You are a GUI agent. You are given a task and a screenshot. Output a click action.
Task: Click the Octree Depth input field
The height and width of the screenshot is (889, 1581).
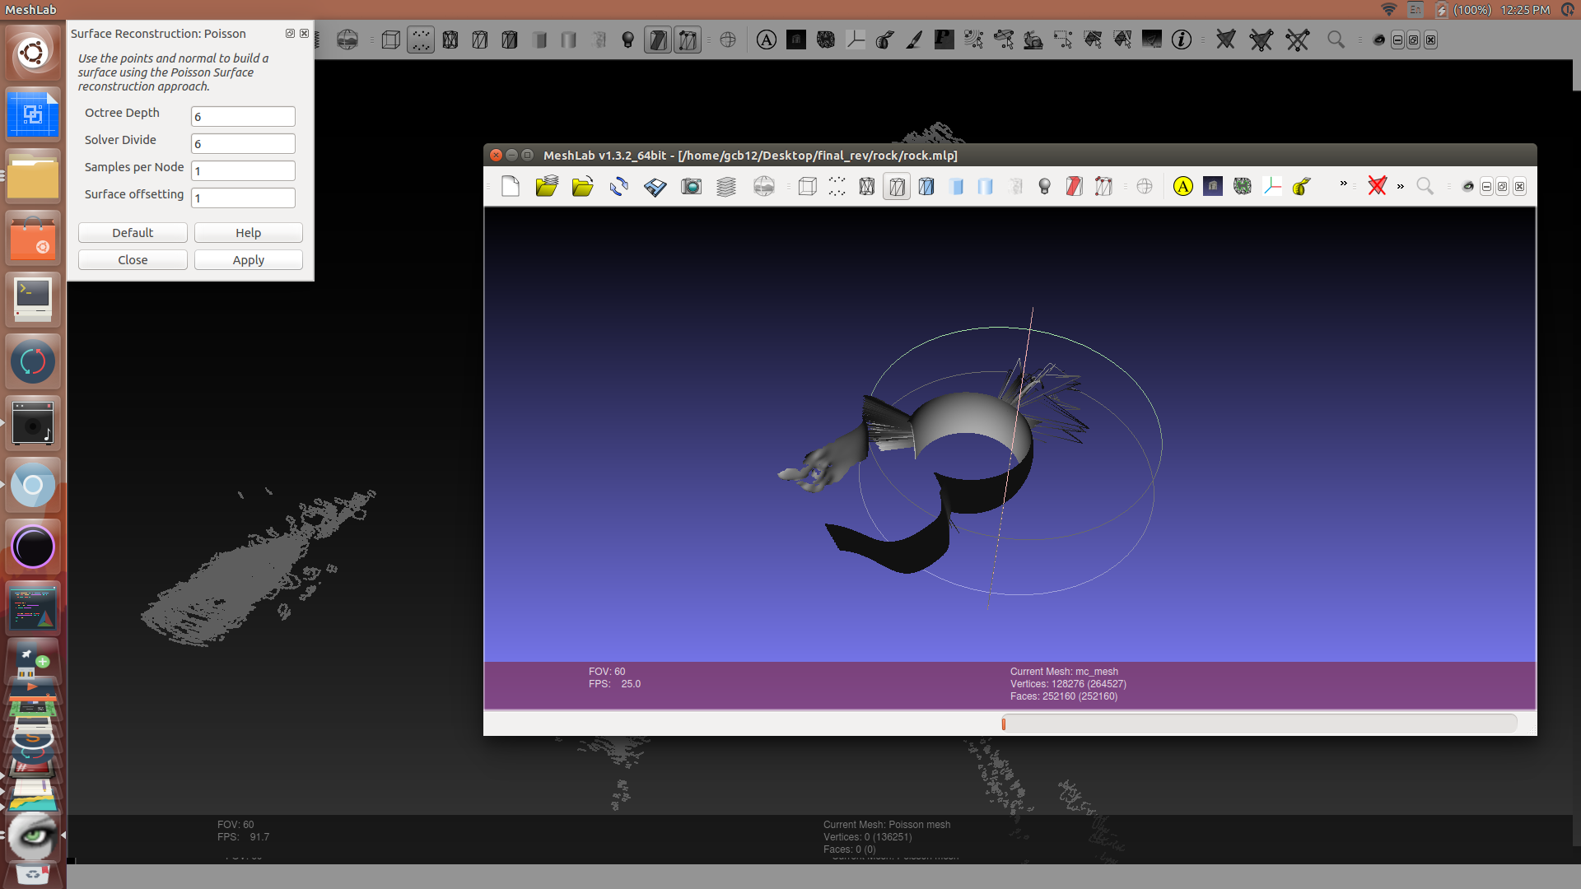tap(243, 116)
